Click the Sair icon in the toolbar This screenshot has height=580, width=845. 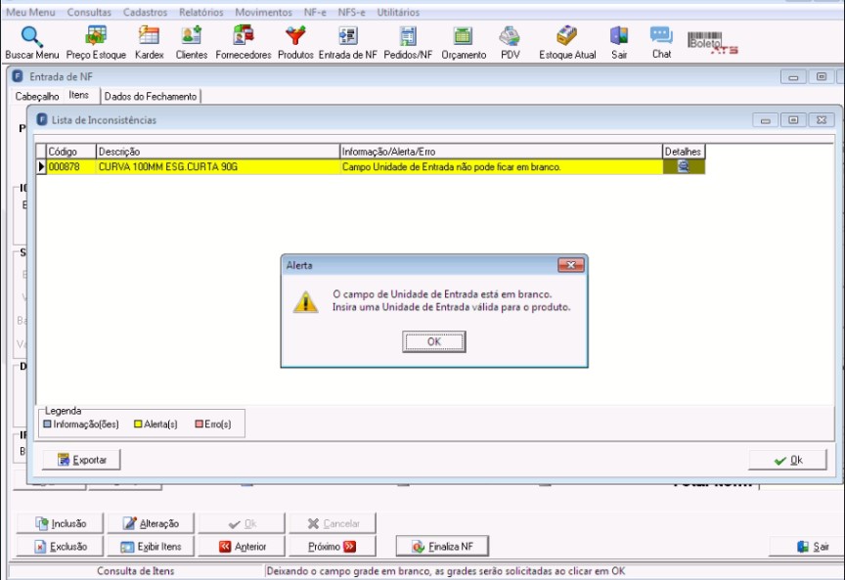[x=619, y=43]
